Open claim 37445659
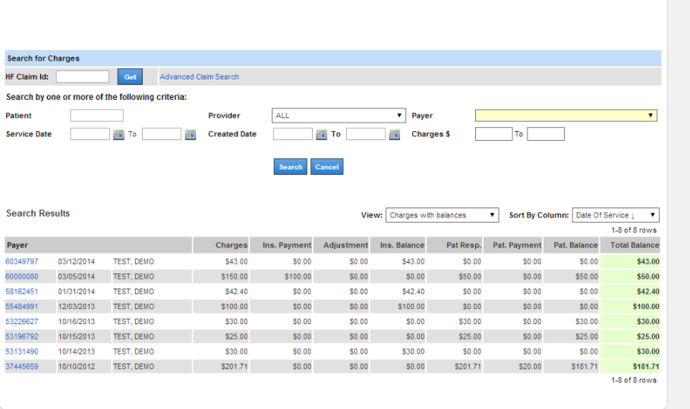 (x=22, y=367)
